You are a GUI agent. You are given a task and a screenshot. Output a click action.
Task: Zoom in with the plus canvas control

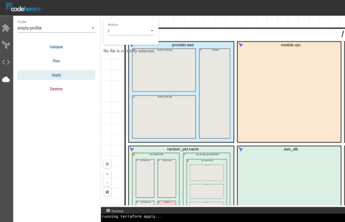pyautogui.click(x=107, y=174)
